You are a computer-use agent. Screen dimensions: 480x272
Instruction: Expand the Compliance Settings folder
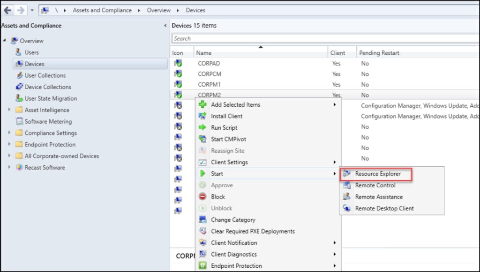pyautogui.click(x=9, y=132)
